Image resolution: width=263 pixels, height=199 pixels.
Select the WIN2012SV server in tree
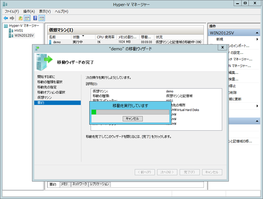click(24, 35)
